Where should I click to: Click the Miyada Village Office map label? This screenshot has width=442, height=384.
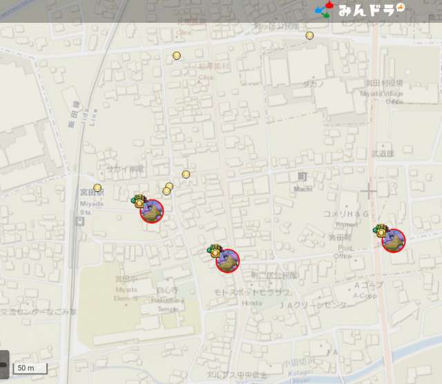pos(384,92)
